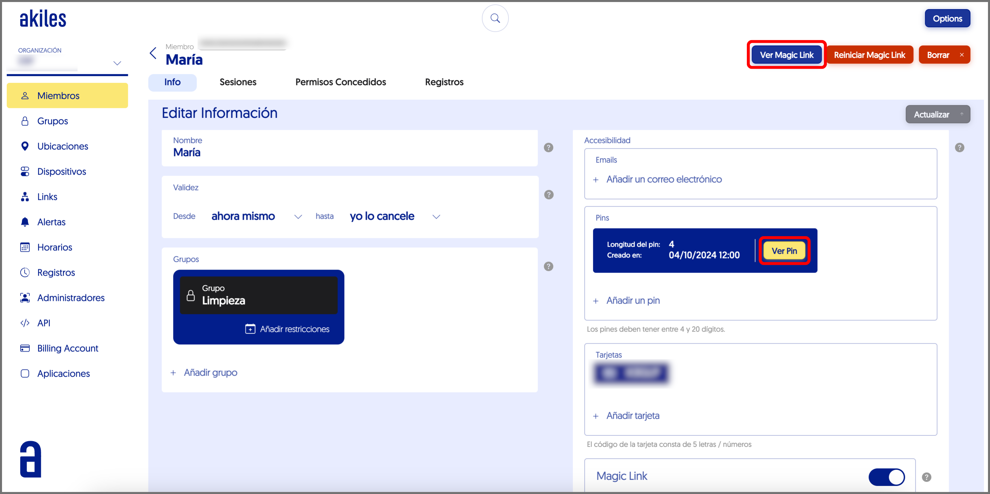Screen dimensions: 990x494
Task: Open the Permisos Concedidos tab
Action: (340, 82)
